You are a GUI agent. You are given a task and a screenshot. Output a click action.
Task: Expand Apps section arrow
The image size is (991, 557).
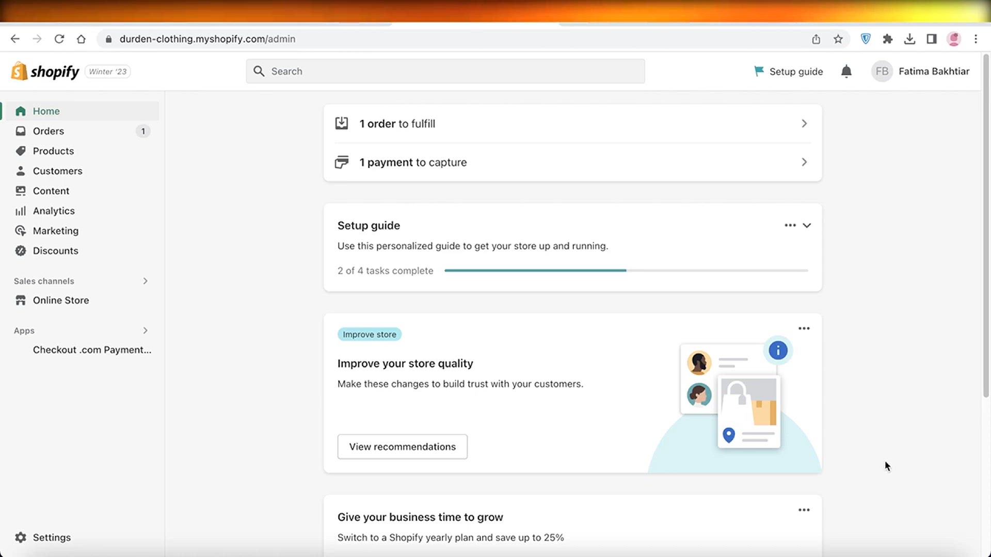(146, 331)
